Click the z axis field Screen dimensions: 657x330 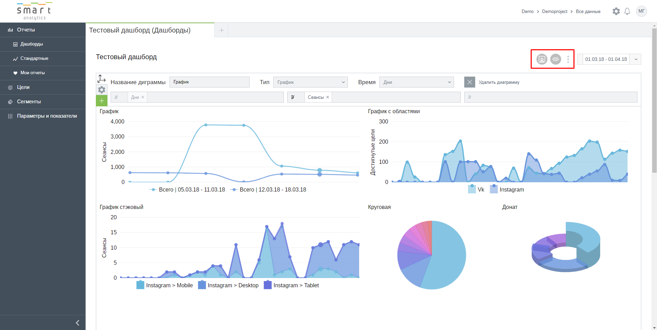[551, 97]
